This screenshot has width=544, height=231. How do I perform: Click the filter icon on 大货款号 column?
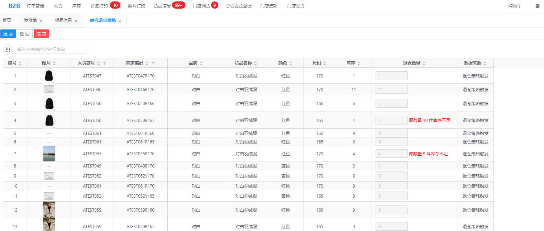(x=104, y=63)
